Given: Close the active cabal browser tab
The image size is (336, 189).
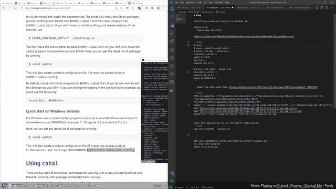Looking at the screenshot, I should [x=137, y=3].
